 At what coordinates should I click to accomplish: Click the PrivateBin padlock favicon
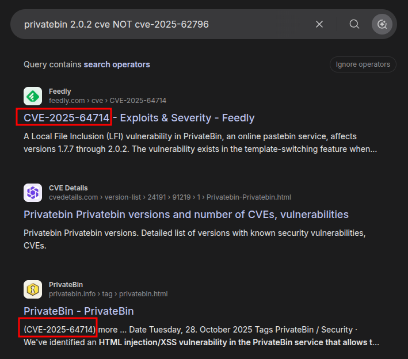point(33,289)
